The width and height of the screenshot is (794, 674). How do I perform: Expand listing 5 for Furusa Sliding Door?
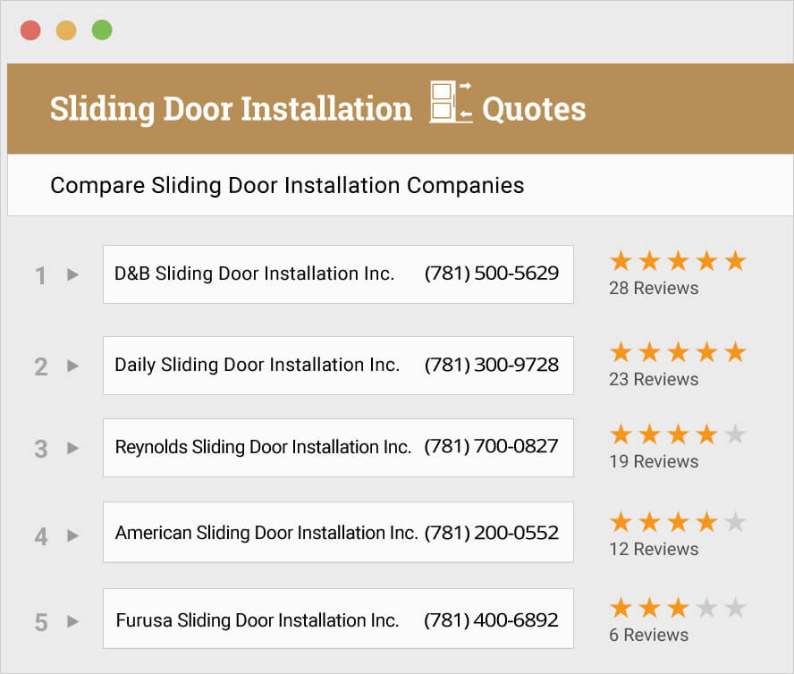(72, 619)
